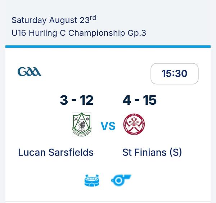
Task: Click the blue bar atop the match card
Action: point(108,46)
